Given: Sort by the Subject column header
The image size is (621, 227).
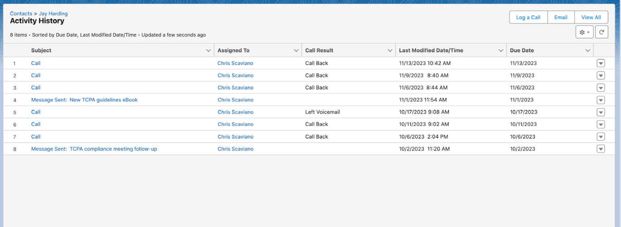Looking at the screenshot, I should point(41,51).
